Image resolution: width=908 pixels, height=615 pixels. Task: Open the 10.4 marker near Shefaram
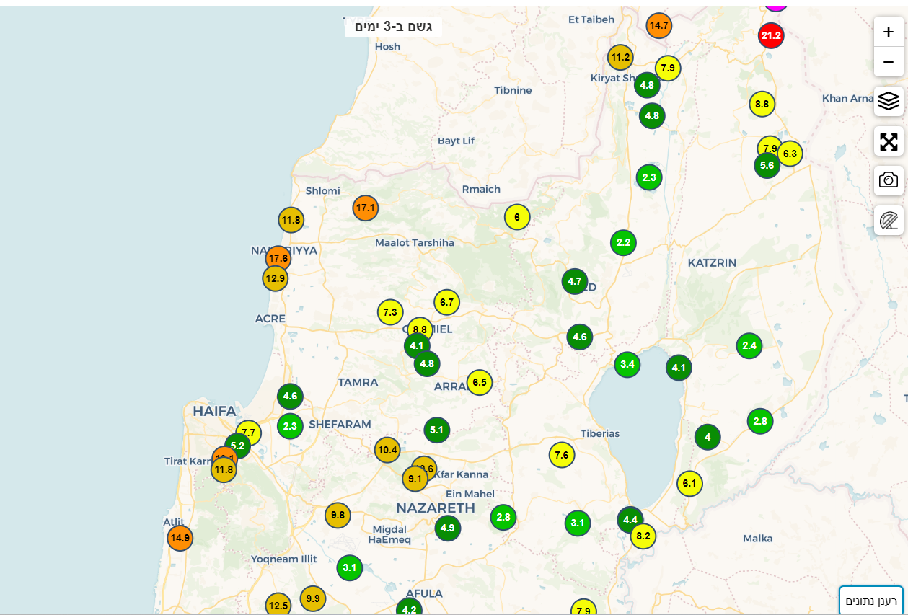coord(387,450)
